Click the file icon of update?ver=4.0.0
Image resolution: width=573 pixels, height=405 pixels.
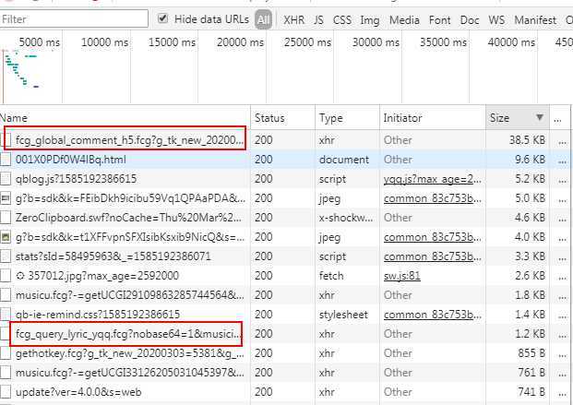click(6, 392)
